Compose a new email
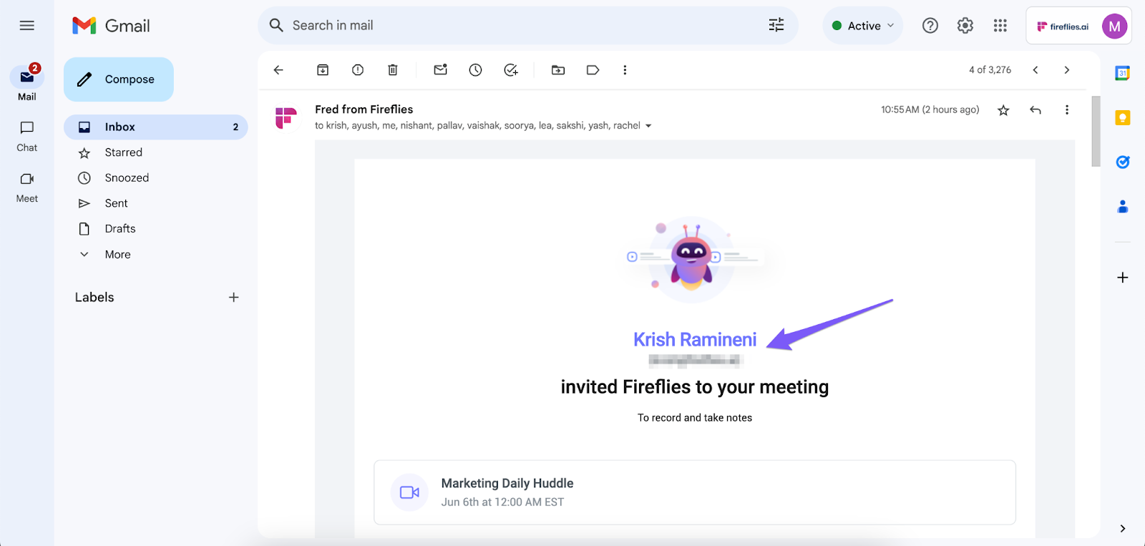 click(x=119, y=79)
